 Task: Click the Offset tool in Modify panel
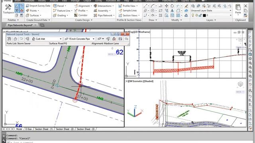tap(186, 15)
